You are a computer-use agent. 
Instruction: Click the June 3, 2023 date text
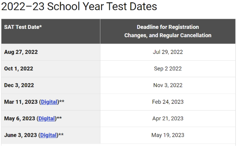click(20, 135)
